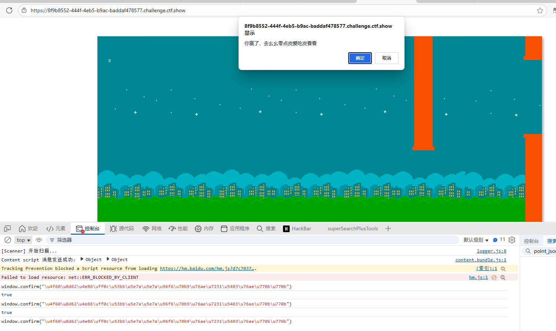Switch to the 应用程序 application tab

235,229
